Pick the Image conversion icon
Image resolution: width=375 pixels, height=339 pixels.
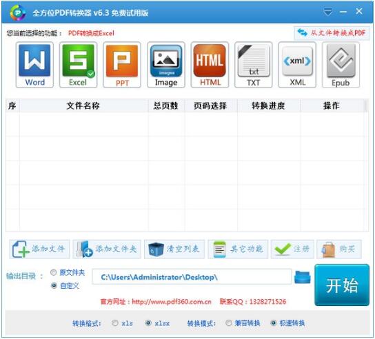[166, 65]
